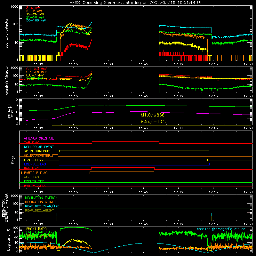Select the 'SAA_FLAG' flag label
This screenshot has height=256, width=256.
(31, 168)
